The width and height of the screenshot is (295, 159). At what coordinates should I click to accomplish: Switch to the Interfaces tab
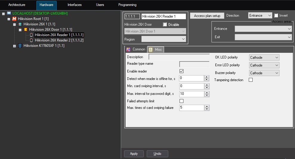(75, 5)
